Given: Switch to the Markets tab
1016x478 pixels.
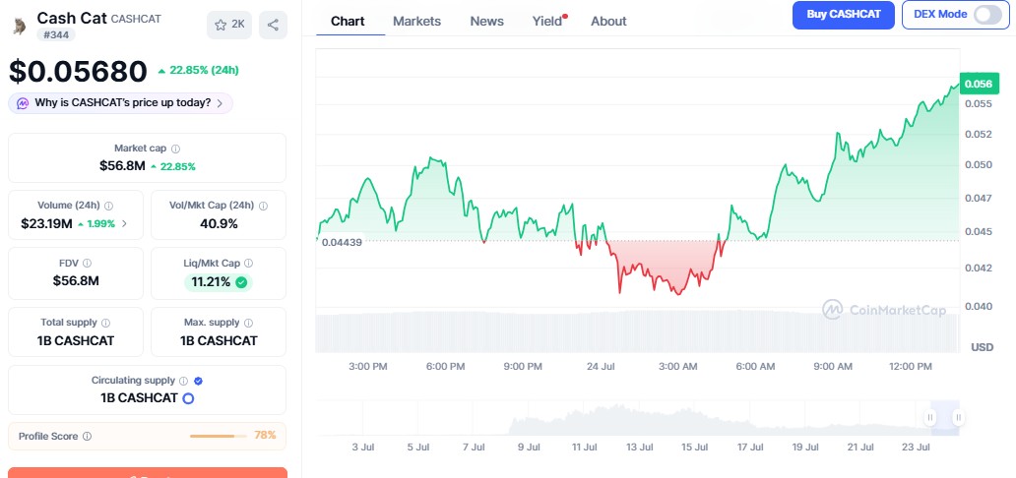Looking at the screenshot, I should (x=416, y=21).
